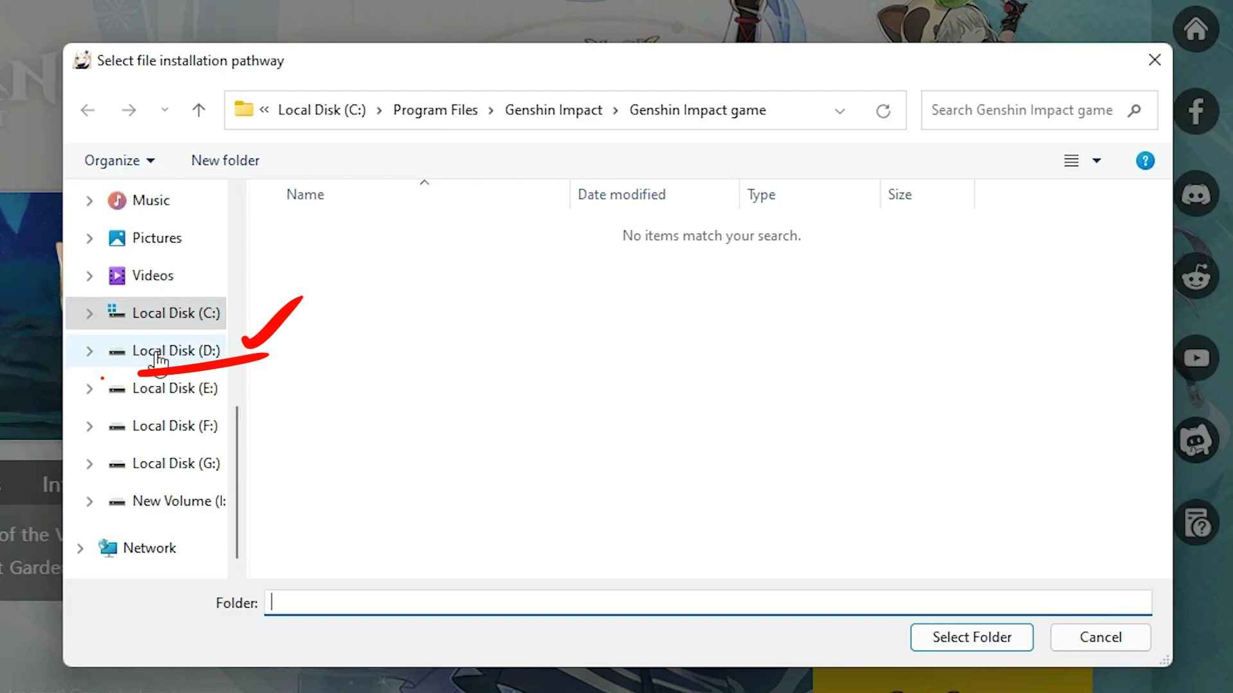Click the YouTube icon in launcher sidebar
This screenshot has height=693, width=1233.
[x=1196, y=358]
